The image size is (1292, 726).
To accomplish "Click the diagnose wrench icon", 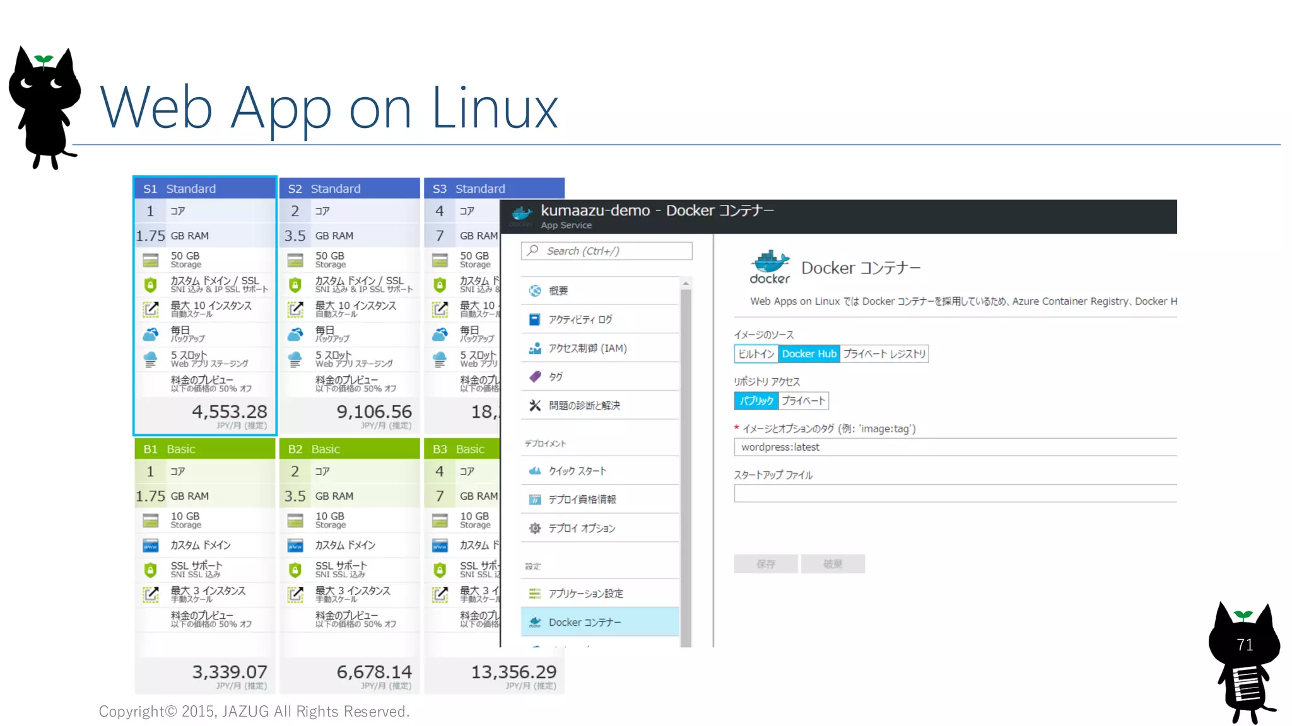I will click(x=535, y=405).
